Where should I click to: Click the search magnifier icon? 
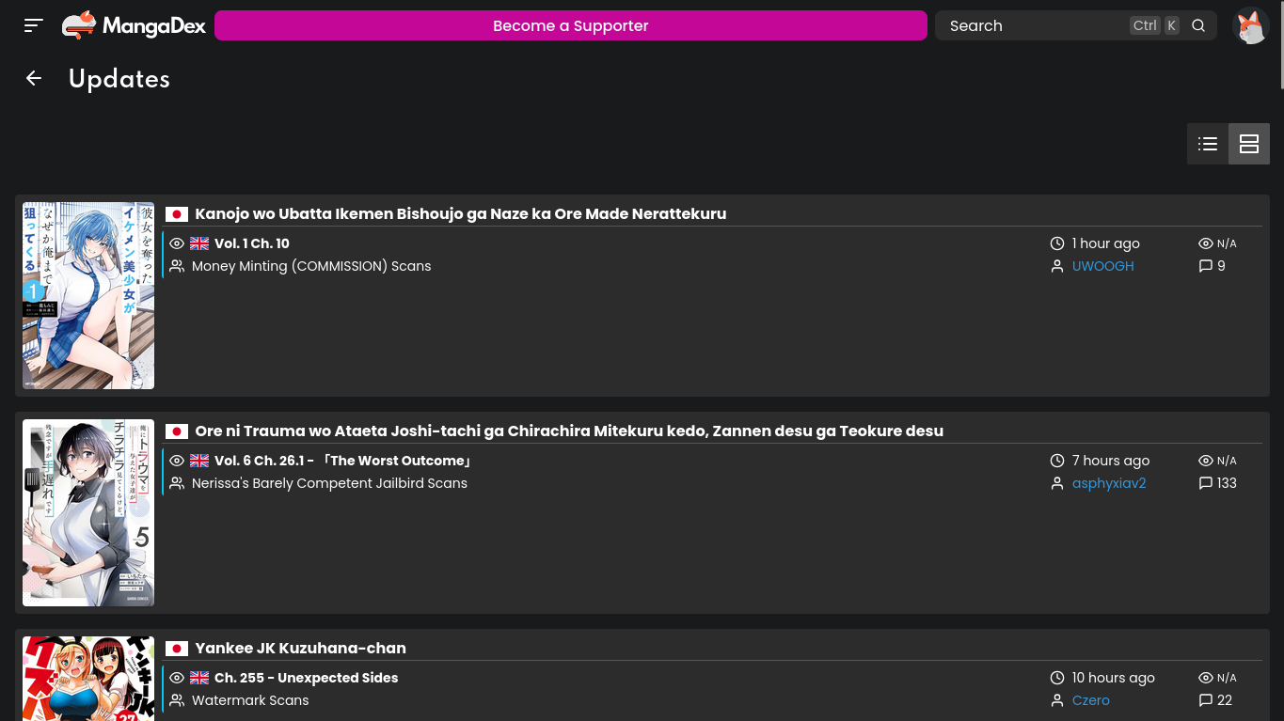[1198, 25]
